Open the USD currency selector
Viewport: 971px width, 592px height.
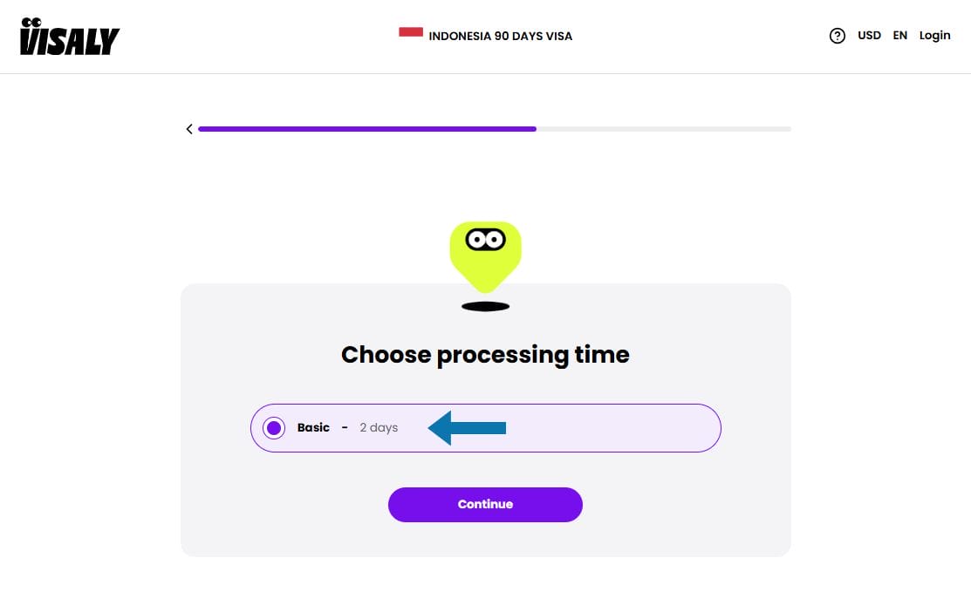tap(869, 36)
